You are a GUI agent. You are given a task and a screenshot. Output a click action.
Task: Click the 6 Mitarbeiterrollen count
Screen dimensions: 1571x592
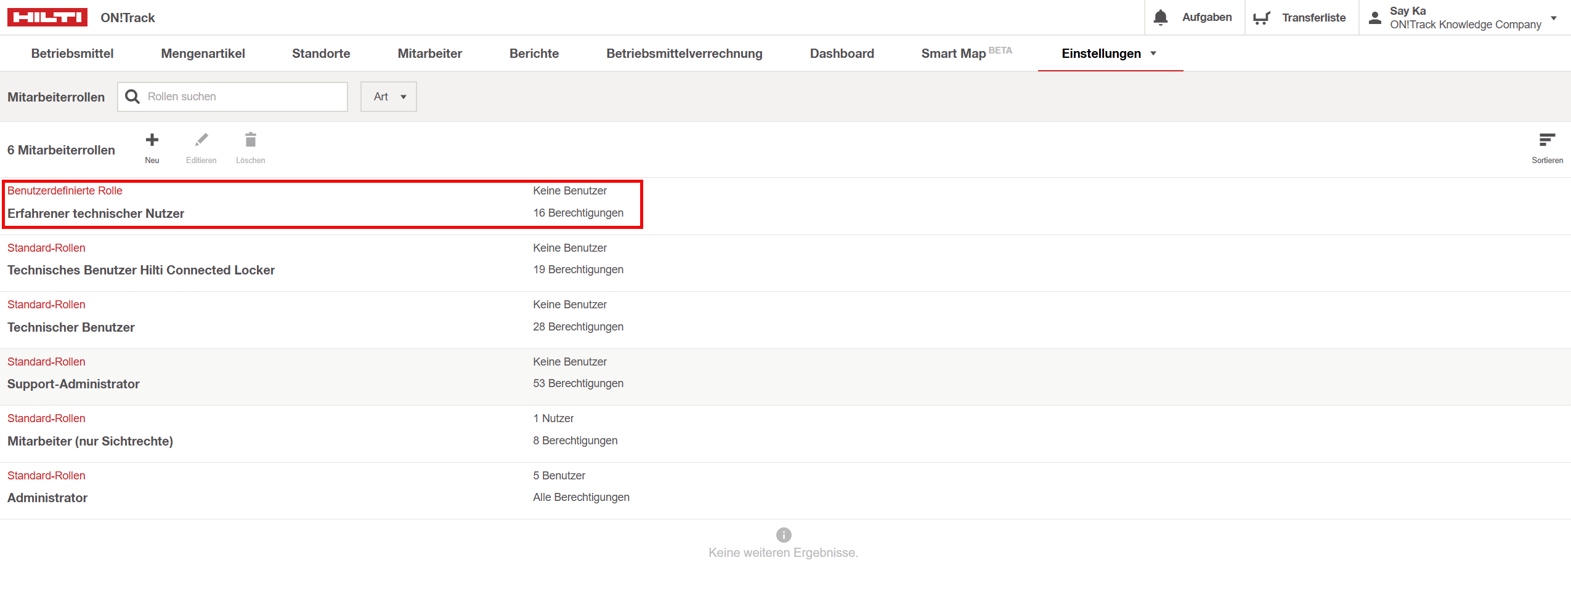point(61,150)
